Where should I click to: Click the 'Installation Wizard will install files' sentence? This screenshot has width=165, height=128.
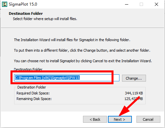[72, 40]
